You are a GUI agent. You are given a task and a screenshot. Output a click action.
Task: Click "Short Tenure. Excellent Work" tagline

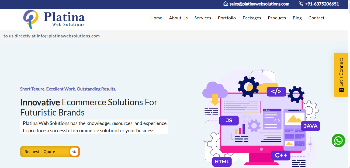[68, 89]
